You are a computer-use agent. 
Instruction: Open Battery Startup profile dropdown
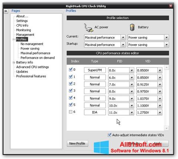point(167,45)
